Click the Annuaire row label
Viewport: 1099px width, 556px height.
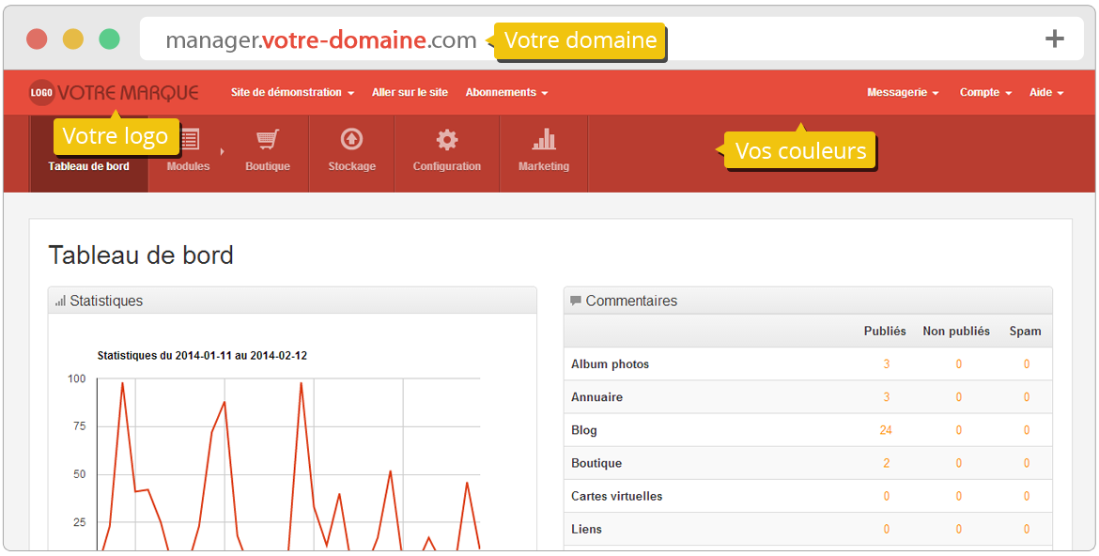coord(597,397)
